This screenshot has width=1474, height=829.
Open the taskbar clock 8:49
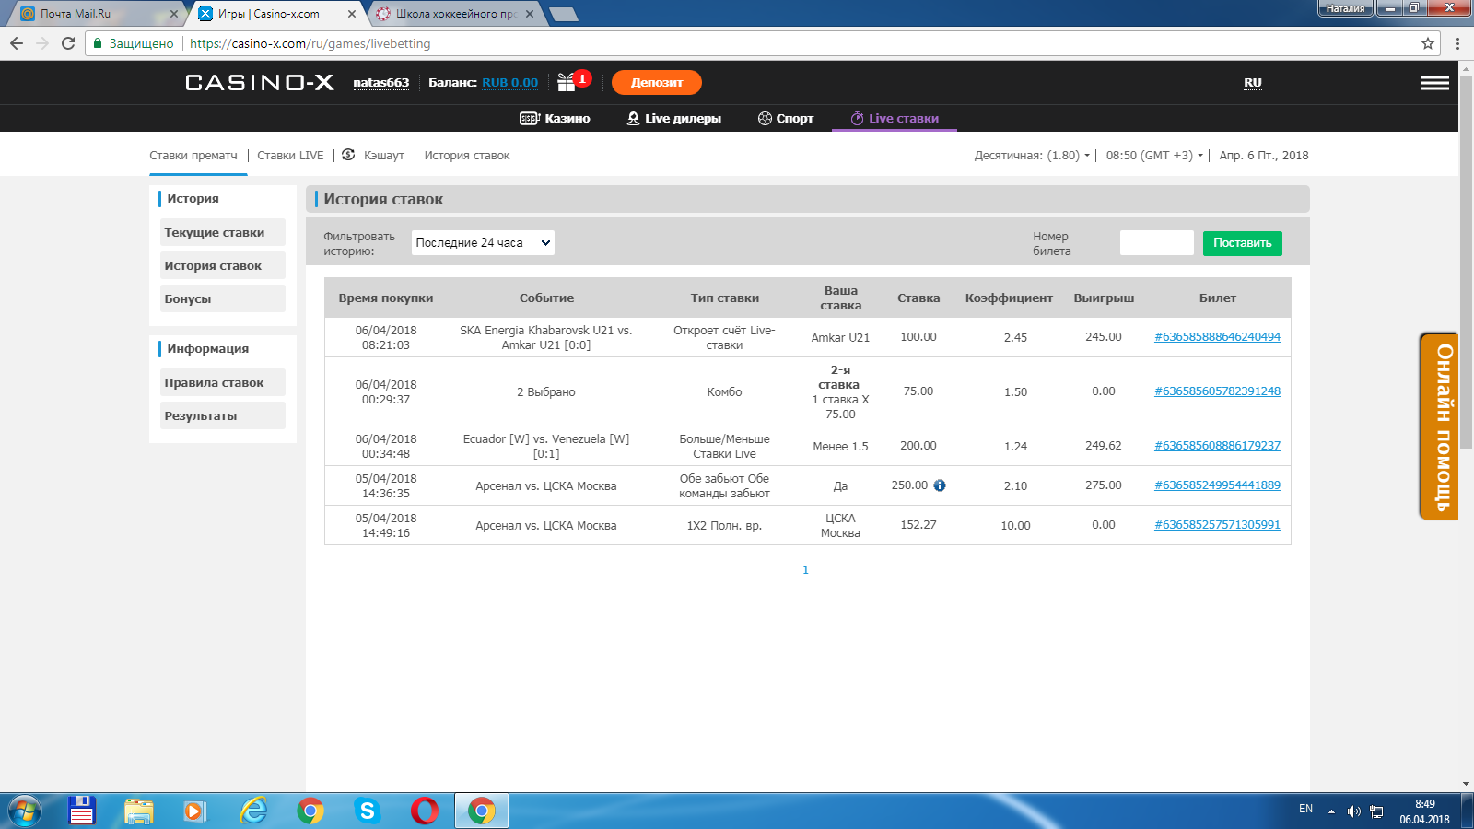pyautogui.click(x=1424, y=811)
